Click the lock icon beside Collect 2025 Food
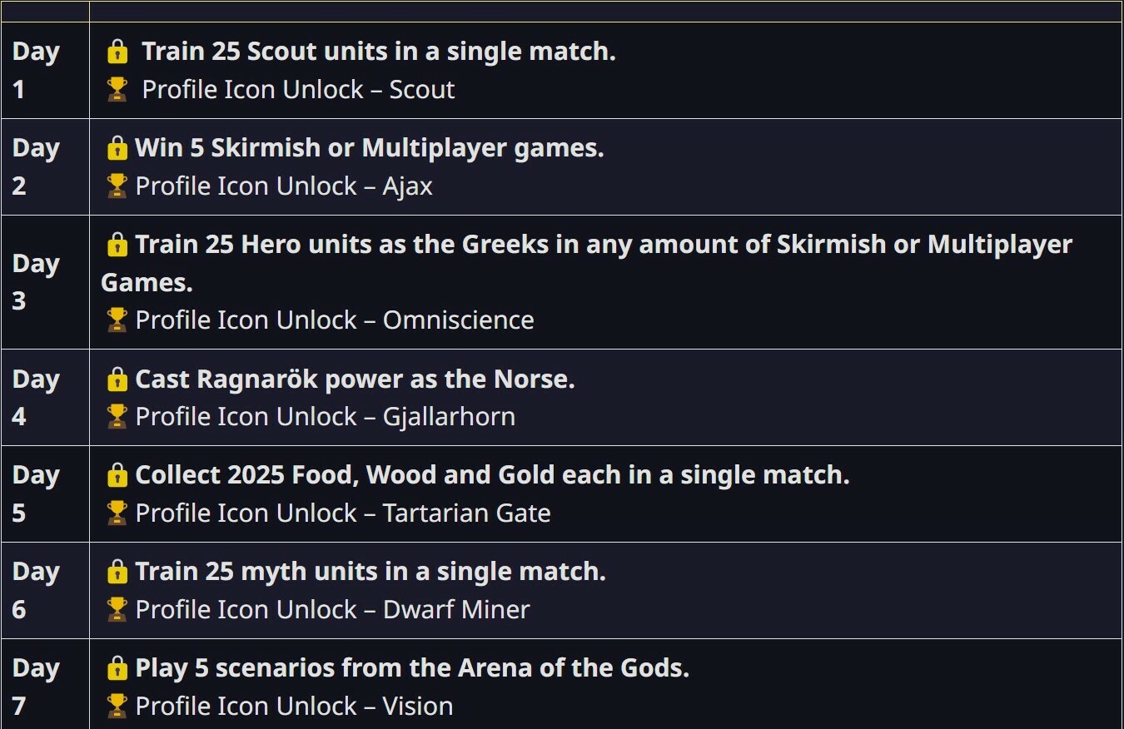The width and height of the screenshot is (1124, 729). tap(117, 475)
